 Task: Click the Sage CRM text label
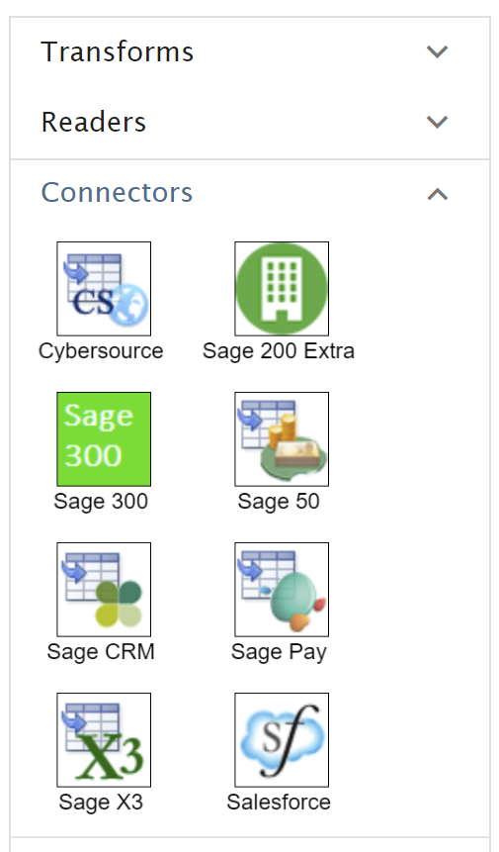(101, 652)
